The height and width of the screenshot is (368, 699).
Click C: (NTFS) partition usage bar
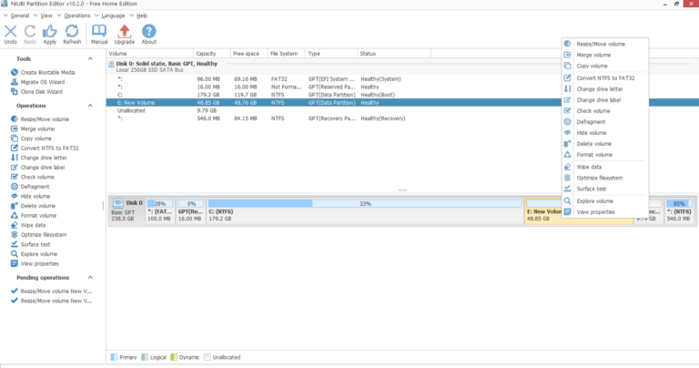click(x=365, y=203)
